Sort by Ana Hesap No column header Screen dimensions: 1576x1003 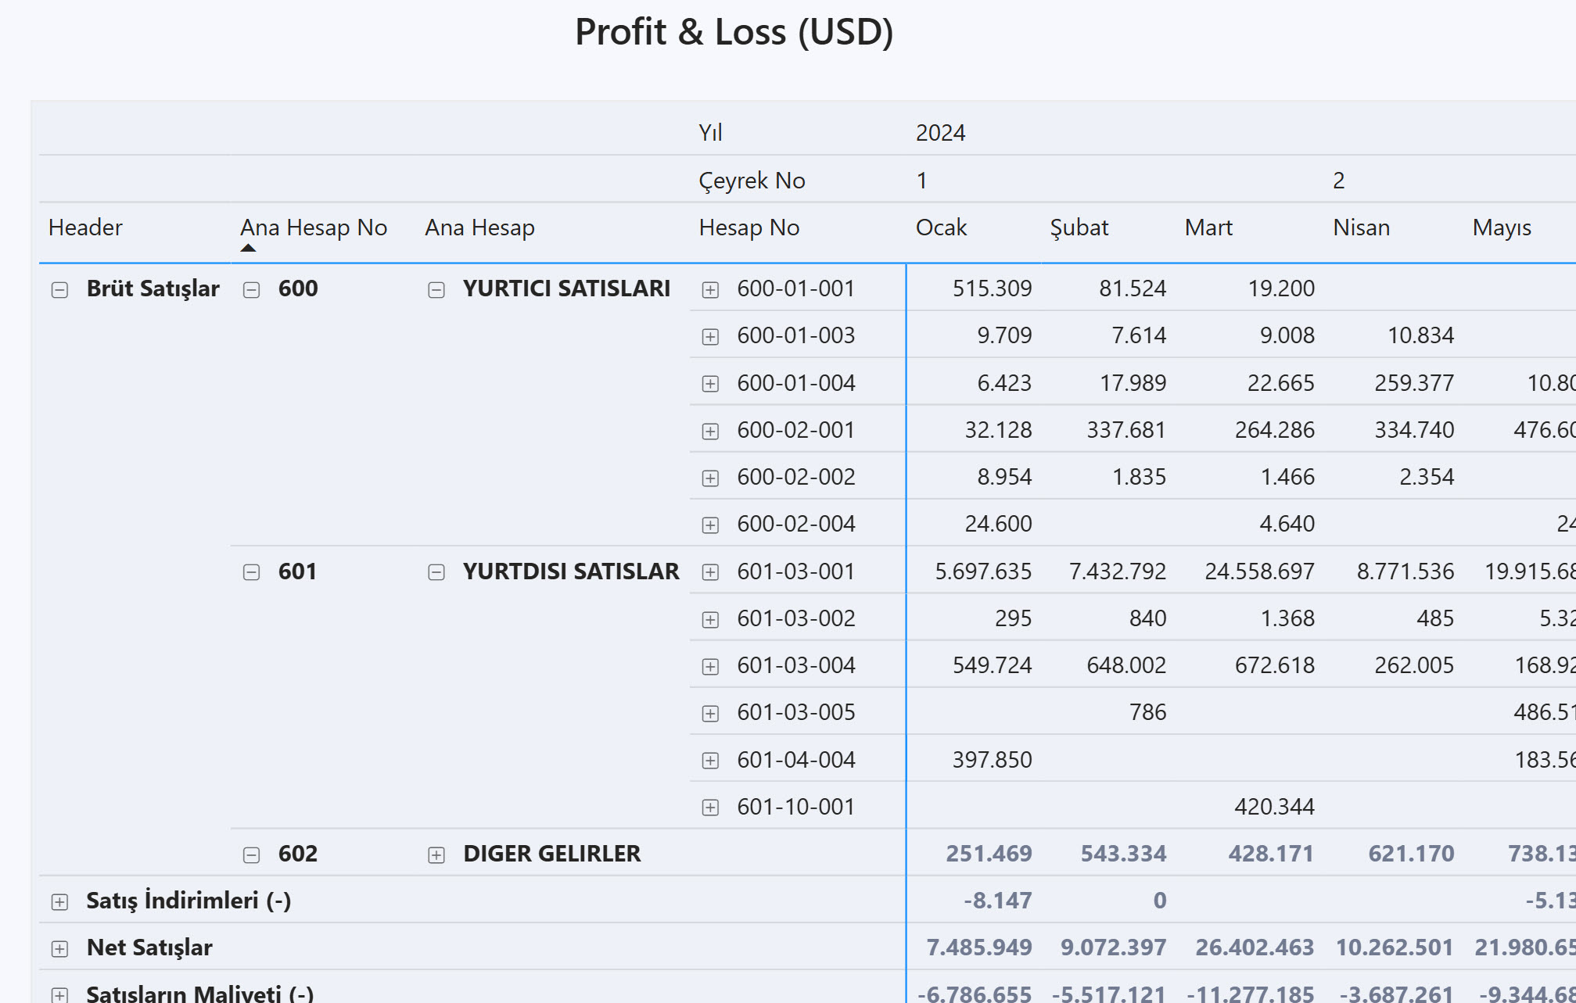[x=314, y=227]
